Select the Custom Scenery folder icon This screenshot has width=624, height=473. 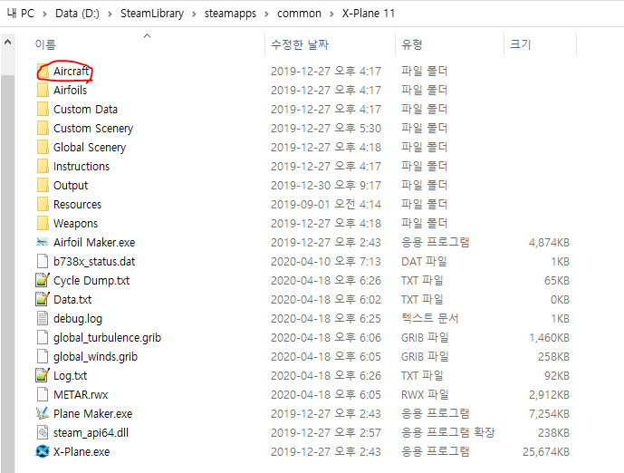pos(43,128)
